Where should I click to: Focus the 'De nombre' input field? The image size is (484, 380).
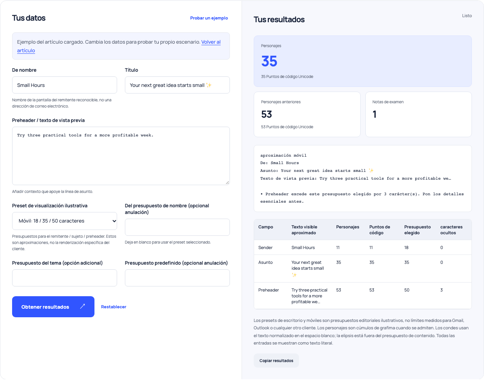pyautogui.click(x=64, y=85)
